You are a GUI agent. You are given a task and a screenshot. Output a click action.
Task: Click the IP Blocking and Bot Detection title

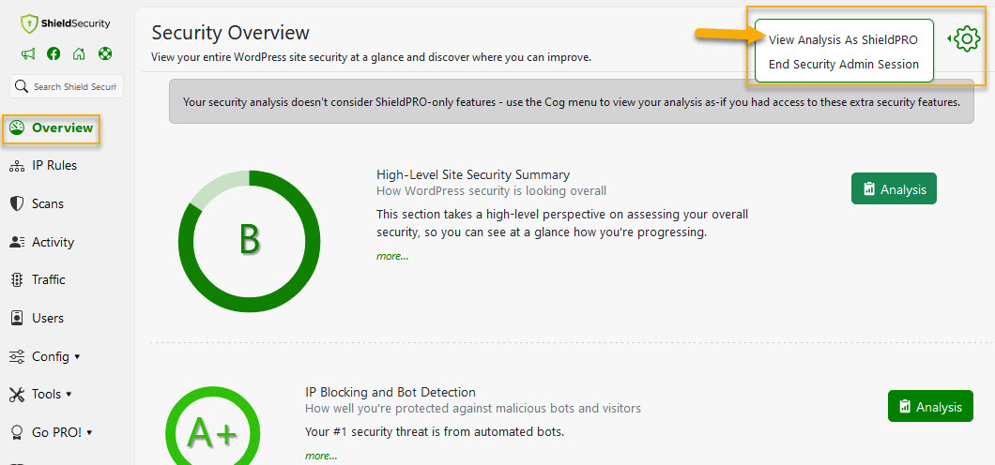pyautogui.click(x=390, y=392)
